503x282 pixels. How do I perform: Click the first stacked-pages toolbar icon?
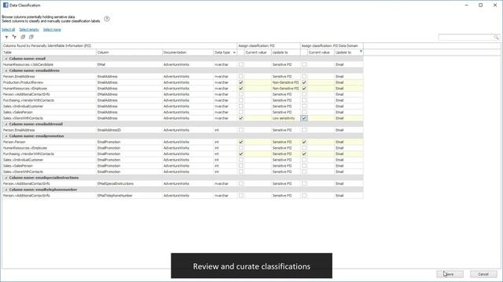(x=23, y=37)
